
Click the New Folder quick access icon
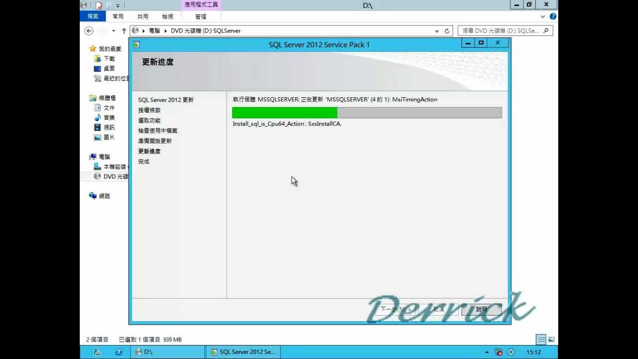tap(108, 5)
